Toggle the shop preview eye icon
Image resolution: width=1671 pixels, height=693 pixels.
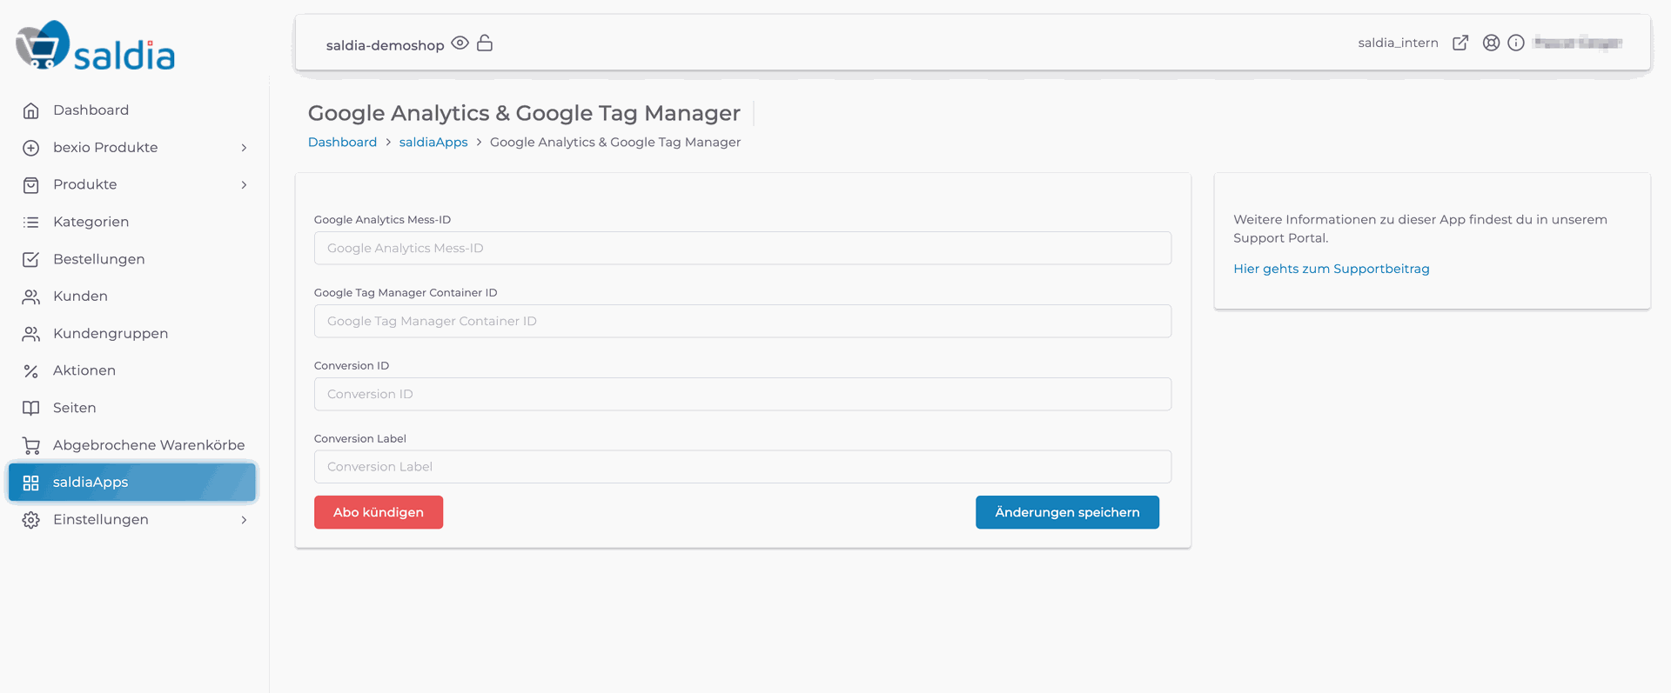coord(460,43)
